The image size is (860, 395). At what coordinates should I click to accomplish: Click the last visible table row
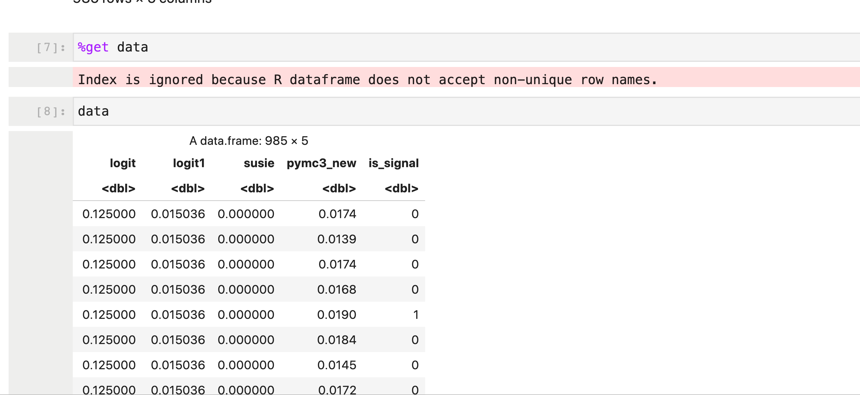point(249,389)
